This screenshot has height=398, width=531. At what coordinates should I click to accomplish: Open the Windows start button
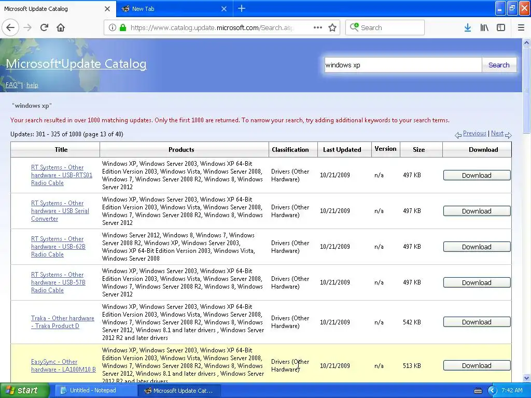[25, 391]
